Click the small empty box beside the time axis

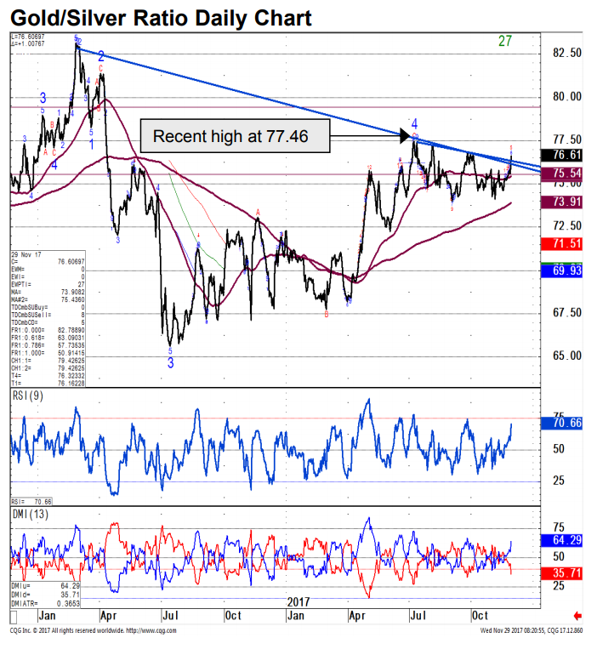click(x=14, y=618)
